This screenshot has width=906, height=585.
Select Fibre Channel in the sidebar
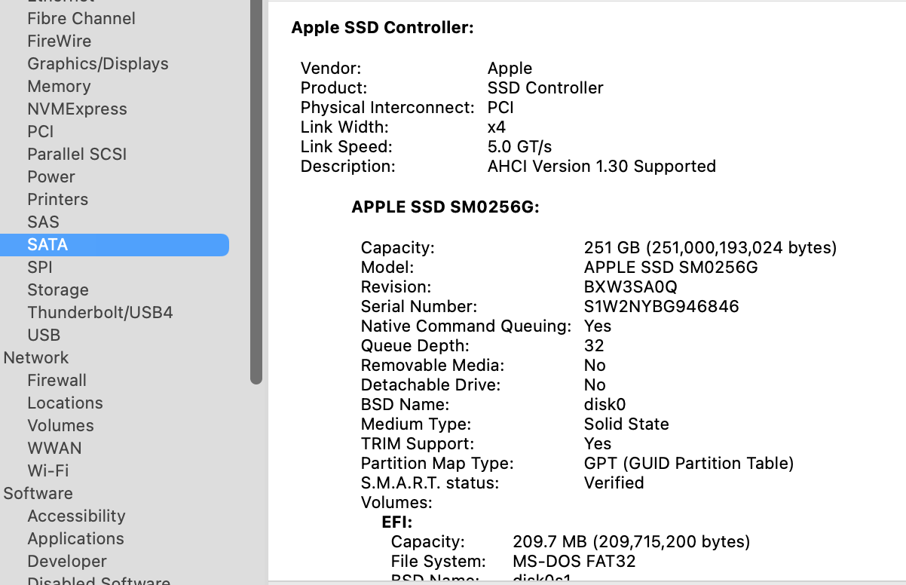pyautogui.click(x=81, y=18)
